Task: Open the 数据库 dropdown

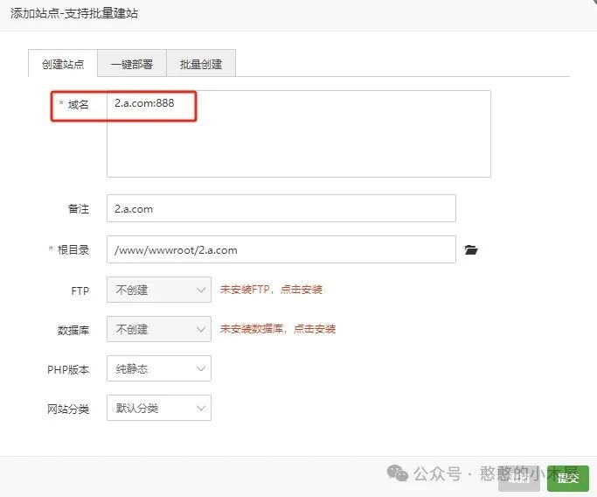Action: click(158, 329)
